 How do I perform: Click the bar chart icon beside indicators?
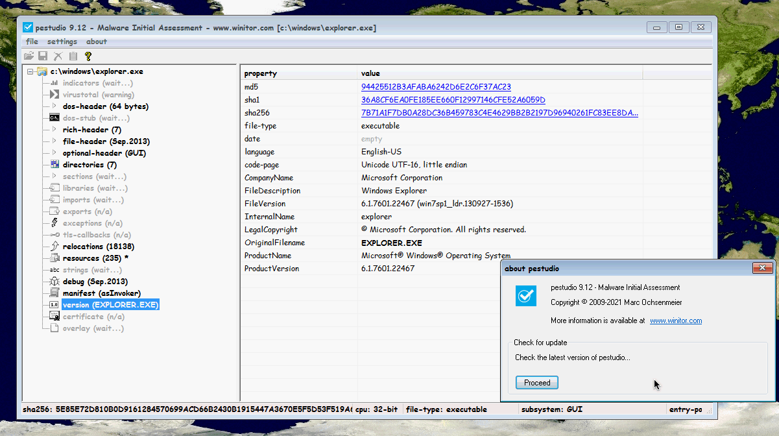54,83
